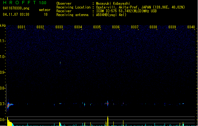198x126 pixels.
Task: Click the 0.9 kHz axis label
Action: pyautogui.click(x=3, y=72)
